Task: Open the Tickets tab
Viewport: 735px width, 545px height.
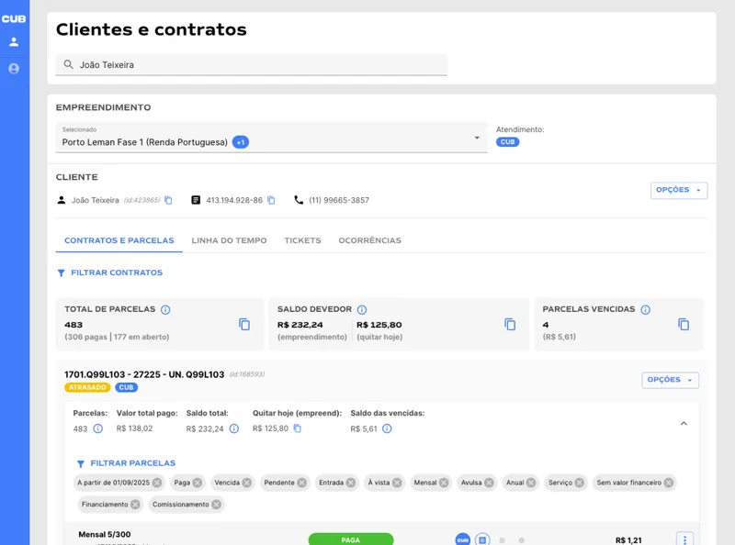Action: click(302, 239)
